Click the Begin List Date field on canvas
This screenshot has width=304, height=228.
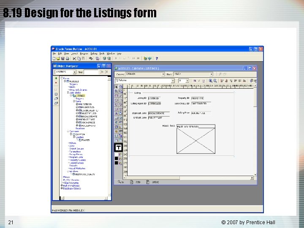(x=159, y=113)
